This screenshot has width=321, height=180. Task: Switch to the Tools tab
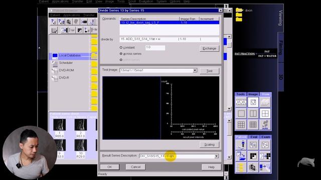tap(241, 94)
